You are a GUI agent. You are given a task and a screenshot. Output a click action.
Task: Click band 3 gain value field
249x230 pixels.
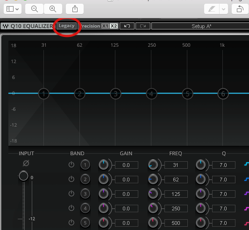point(127,194)
